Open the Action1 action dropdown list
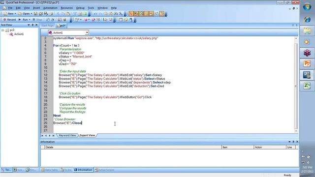 point(87,32)
